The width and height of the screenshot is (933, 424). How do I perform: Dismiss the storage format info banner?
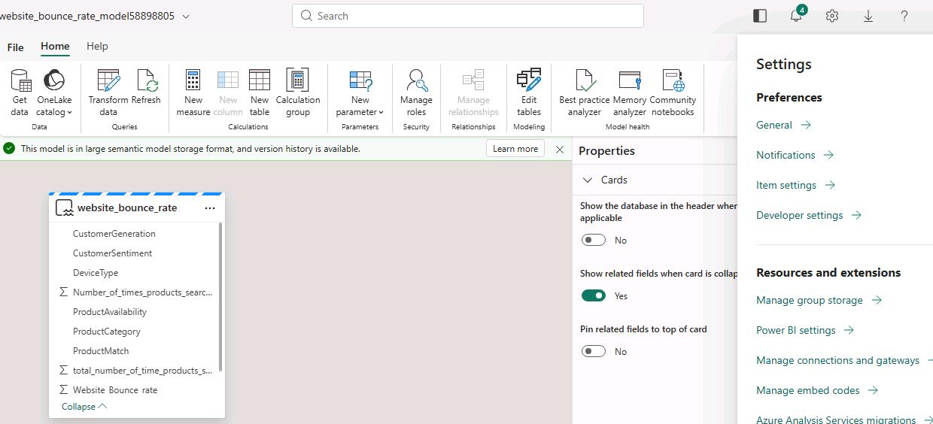click(560, 149)
